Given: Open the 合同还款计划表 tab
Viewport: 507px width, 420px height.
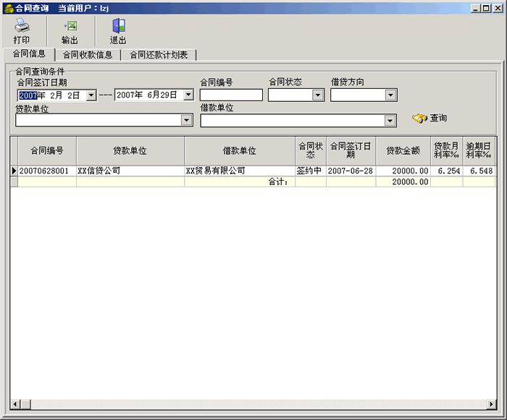Looking at the screenshot, I should 159,55.
